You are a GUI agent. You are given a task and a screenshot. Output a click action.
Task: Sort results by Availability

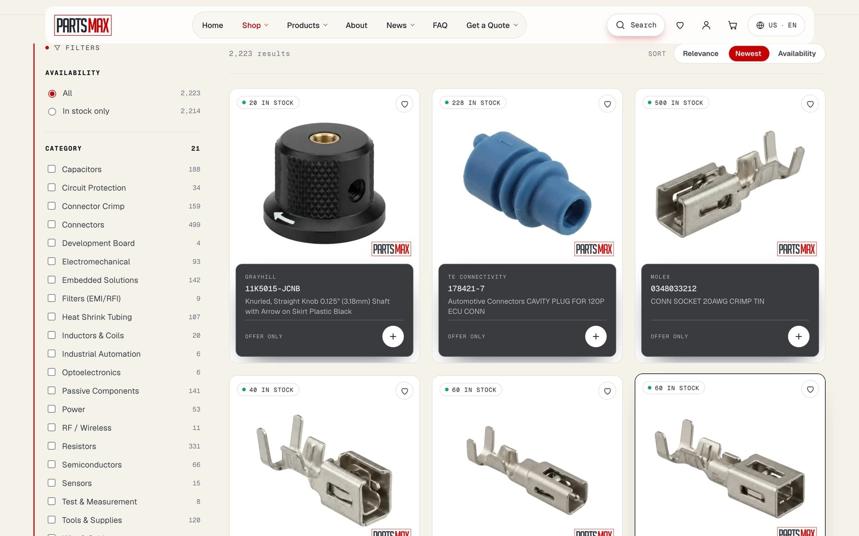tap(796, 54)
